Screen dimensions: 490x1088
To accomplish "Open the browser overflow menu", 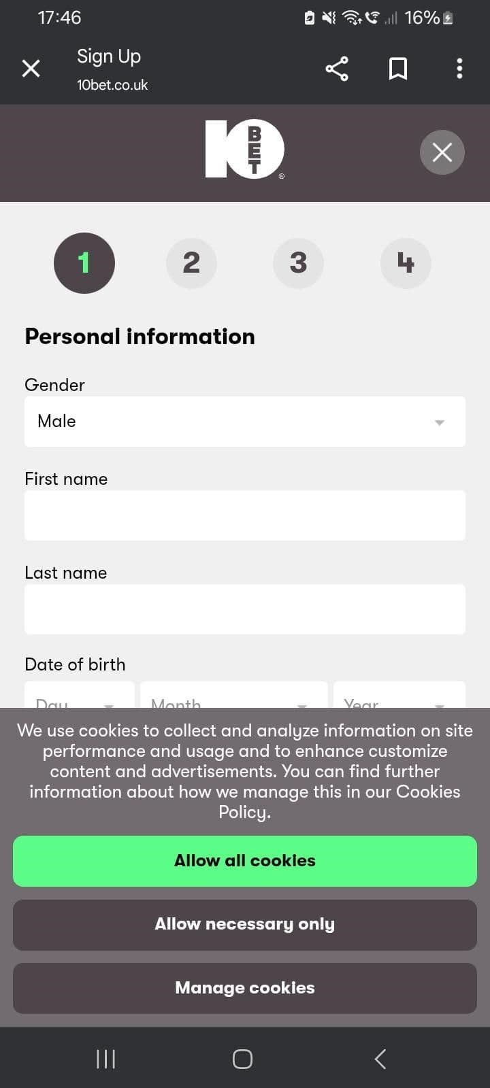I will coord(459,68).
